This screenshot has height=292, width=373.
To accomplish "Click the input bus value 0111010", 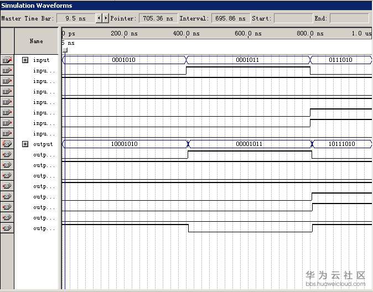I will click(340, 60).
